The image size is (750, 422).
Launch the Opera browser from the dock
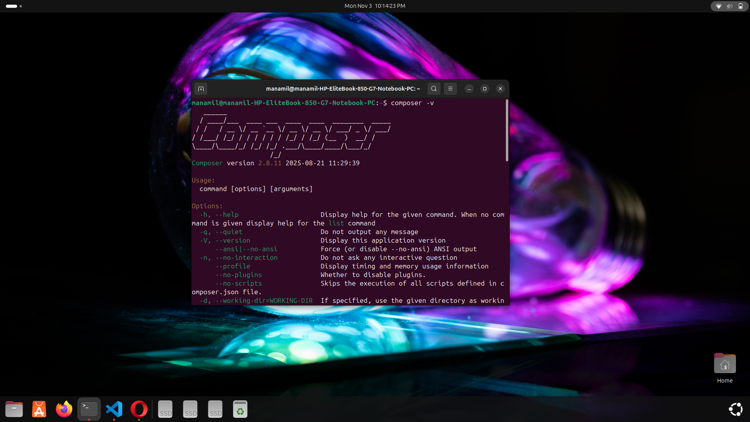(139, 409)
